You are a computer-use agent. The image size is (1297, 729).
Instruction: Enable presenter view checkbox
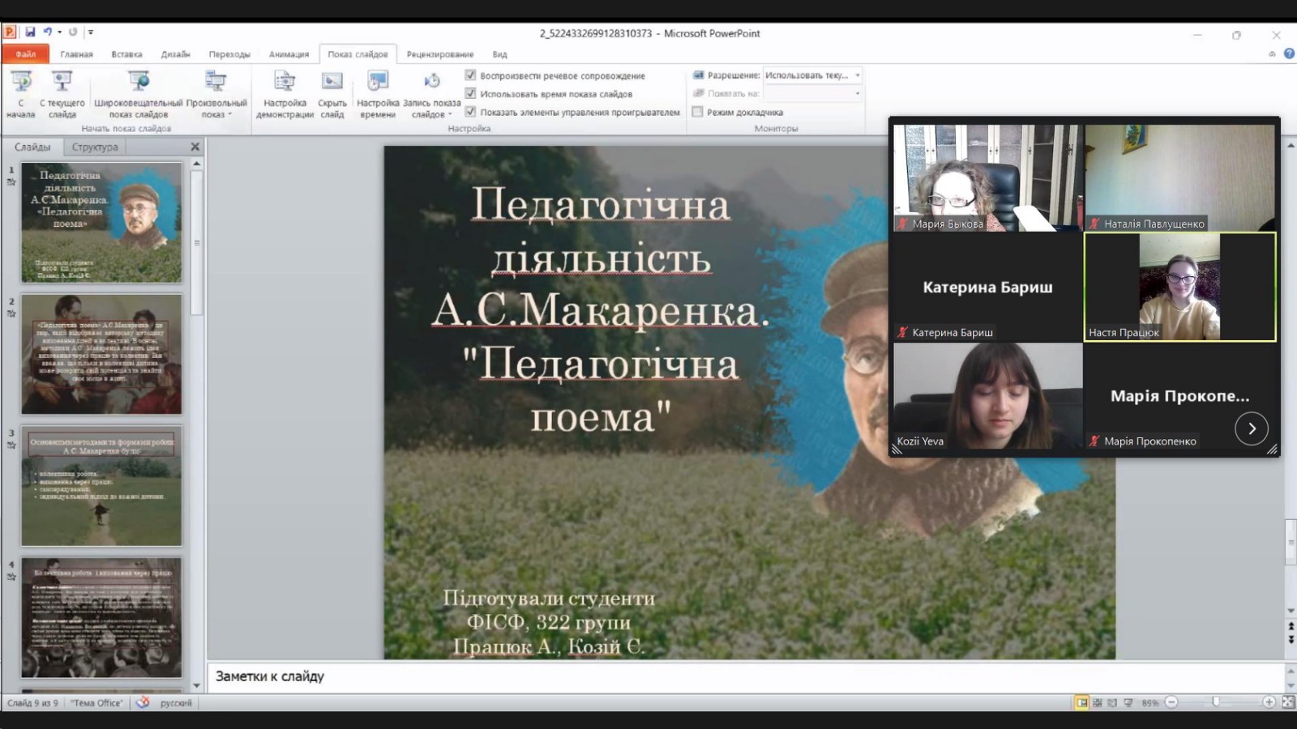pos(697,112)
